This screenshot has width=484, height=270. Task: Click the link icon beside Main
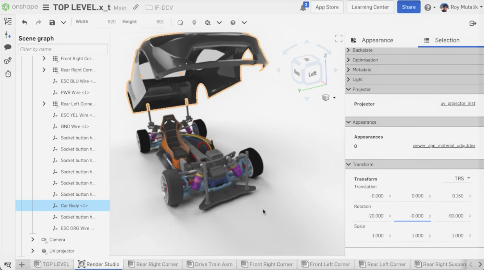[x=136, y=7]
